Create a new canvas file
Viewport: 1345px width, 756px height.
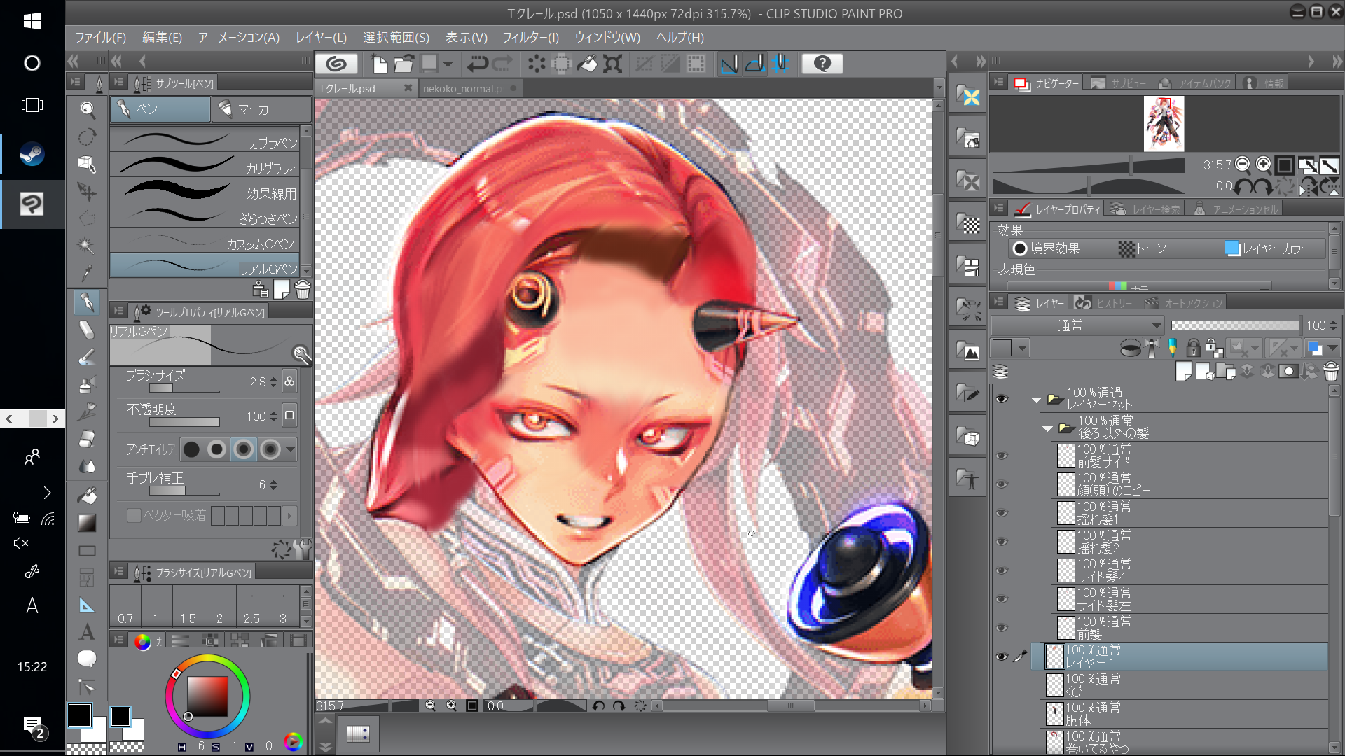click(x=379, y=64)
